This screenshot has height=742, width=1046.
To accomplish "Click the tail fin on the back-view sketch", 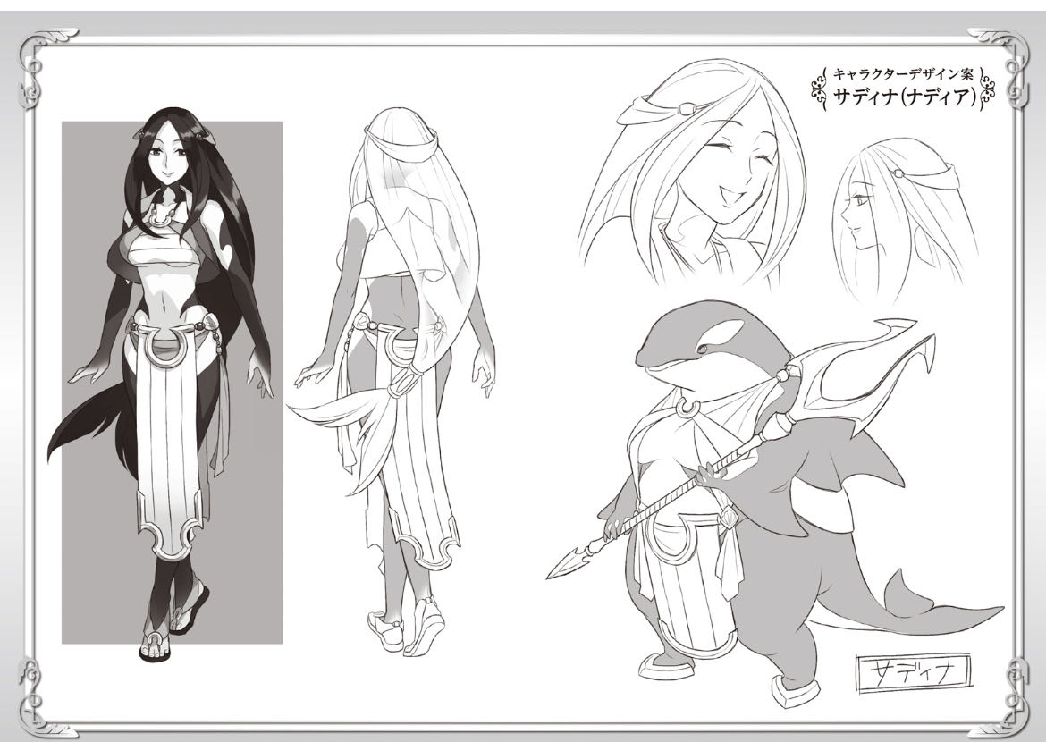I will point(331,429).
